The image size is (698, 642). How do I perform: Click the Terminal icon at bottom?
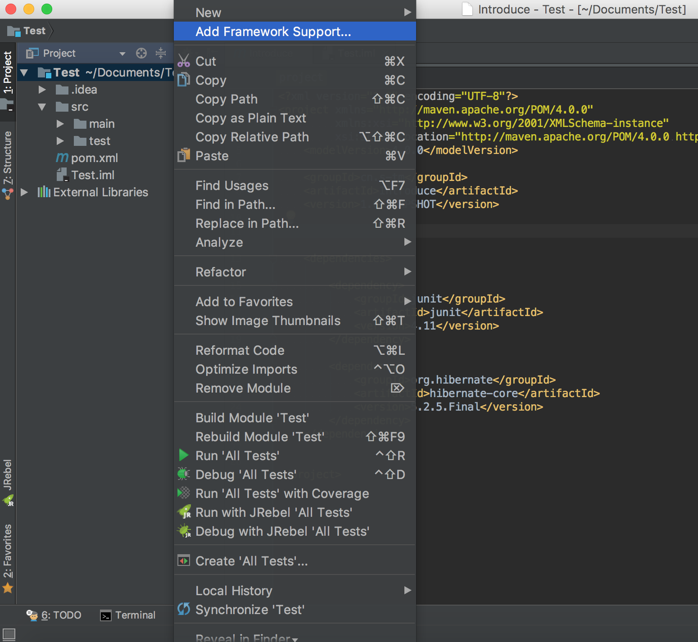tap(105, 615)
